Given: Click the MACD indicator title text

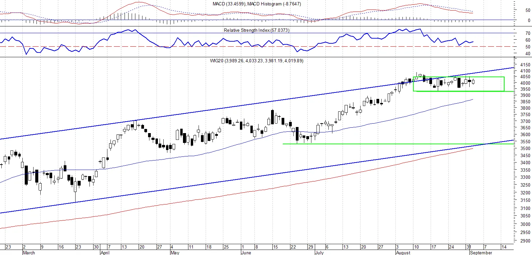Looking at the screenshot, I should [x=257, y=4].
